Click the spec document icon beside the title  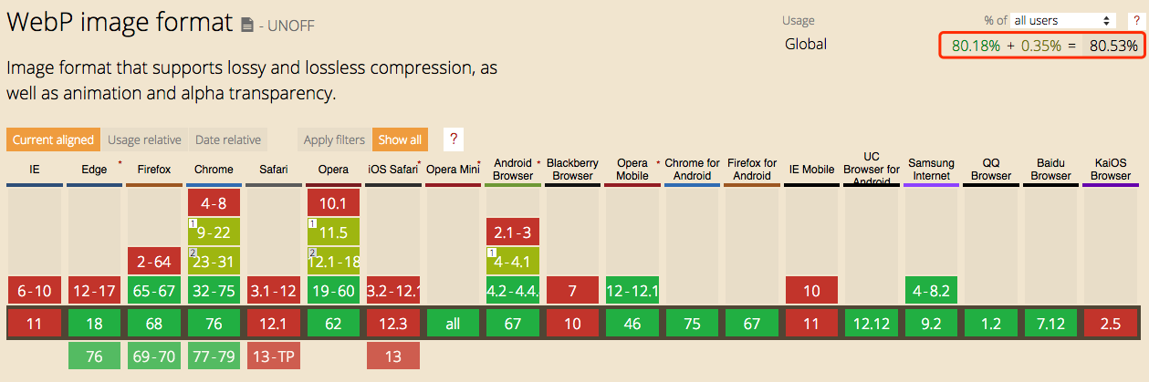[x=246, y=26]
